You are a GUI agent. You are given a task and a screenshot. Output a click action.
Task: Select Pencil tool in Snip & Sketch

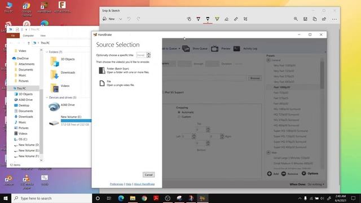(x=208, y=19)
